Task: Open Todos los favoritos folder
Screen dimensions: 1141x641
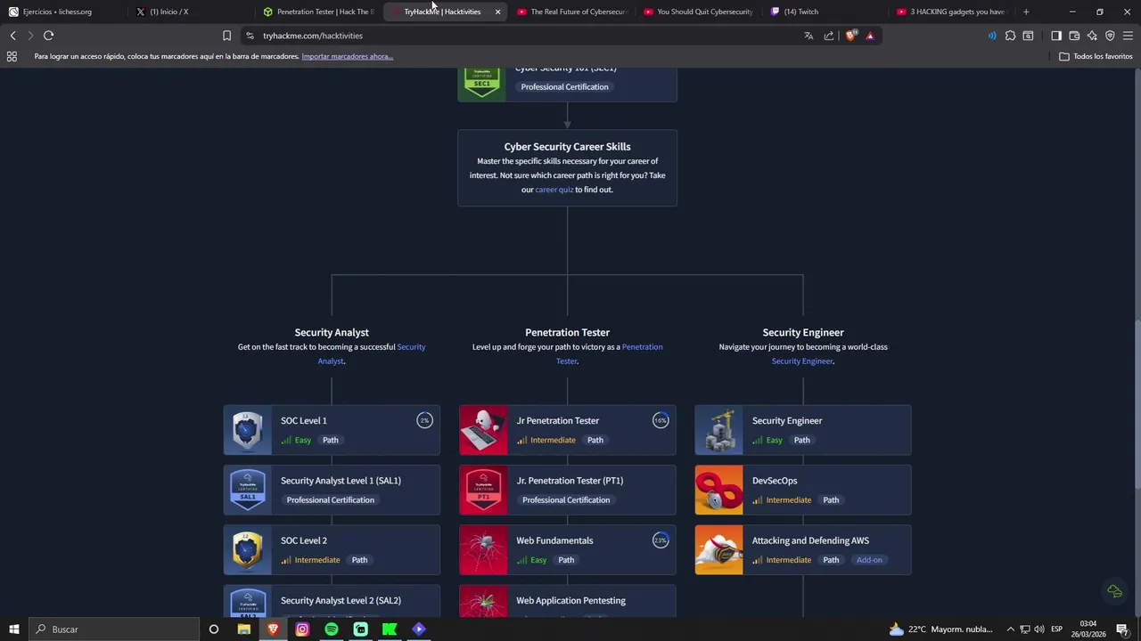Action: [x=1096, y=56]
